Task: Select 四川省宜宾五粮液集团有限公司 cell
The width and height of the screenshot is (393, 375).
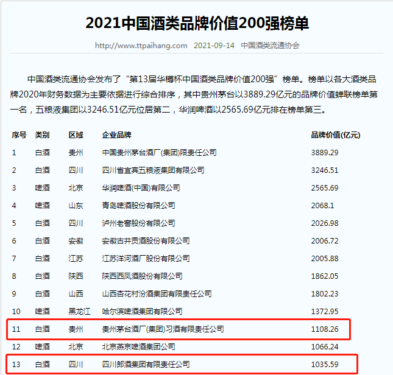Action: point(153,170)
